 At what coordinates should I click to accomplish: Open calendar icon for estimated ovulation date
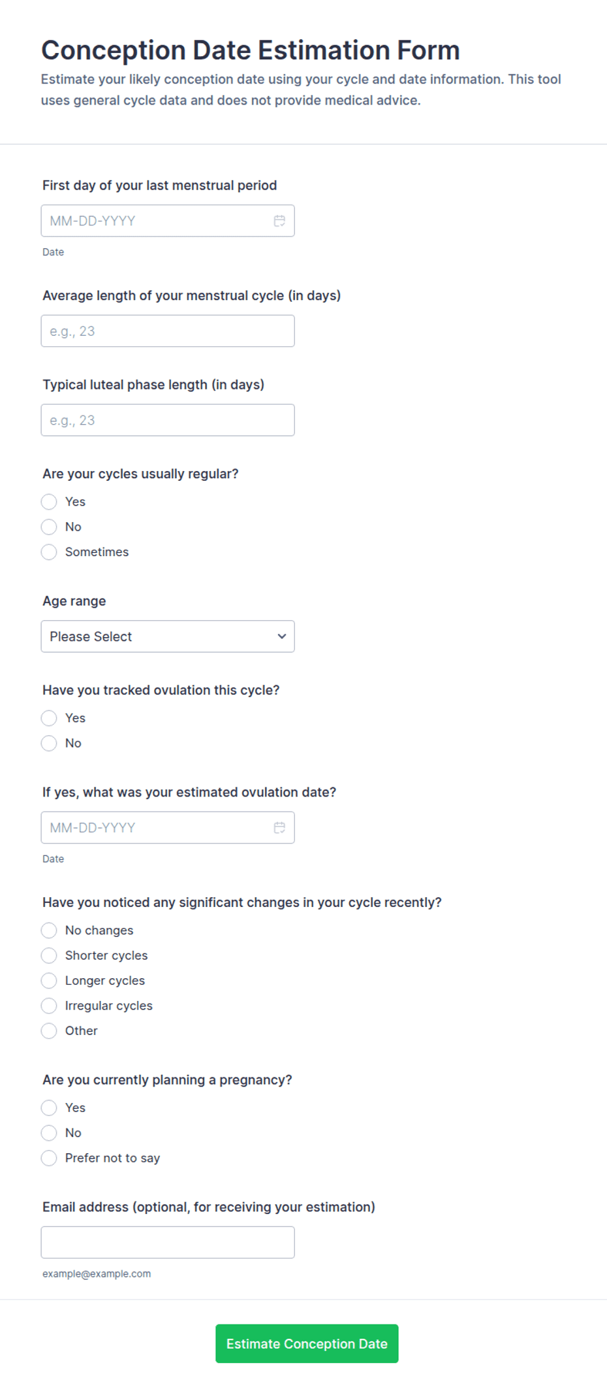[279, 828]
